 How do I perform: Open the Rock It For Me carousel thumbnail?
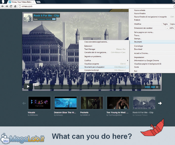tap(144, 103)
